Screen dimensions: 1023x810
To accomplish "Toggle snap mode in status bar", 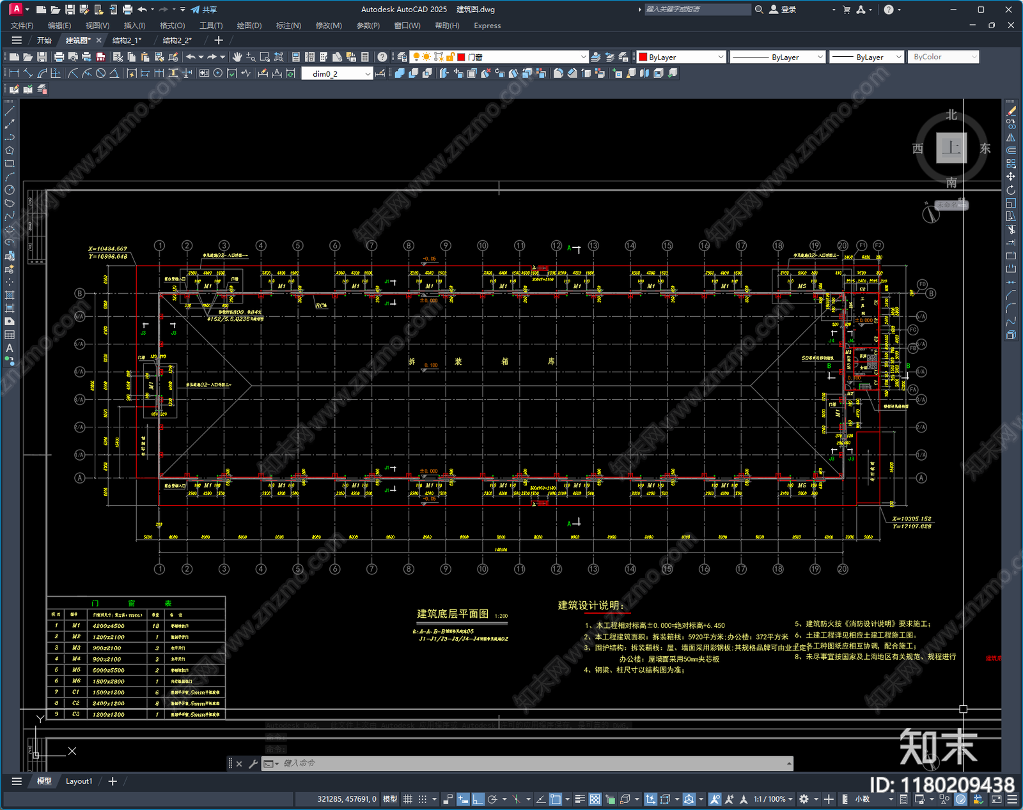I will (x=423, y=799).
